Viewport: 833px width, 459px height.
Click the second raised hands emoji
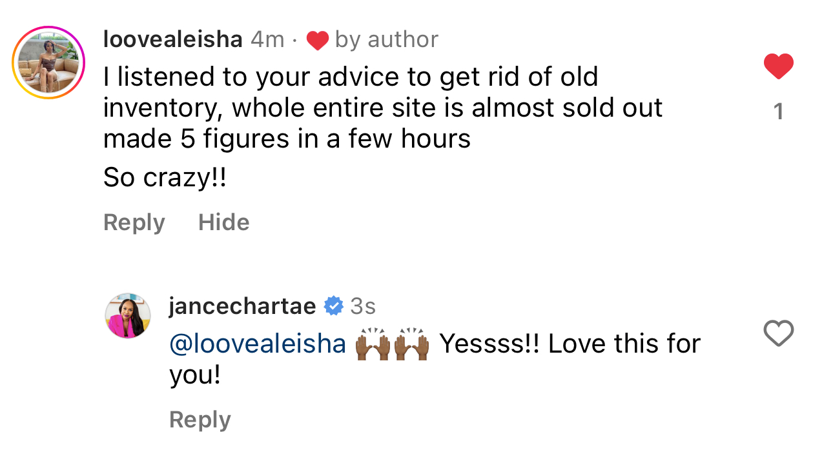click(411, 344)
